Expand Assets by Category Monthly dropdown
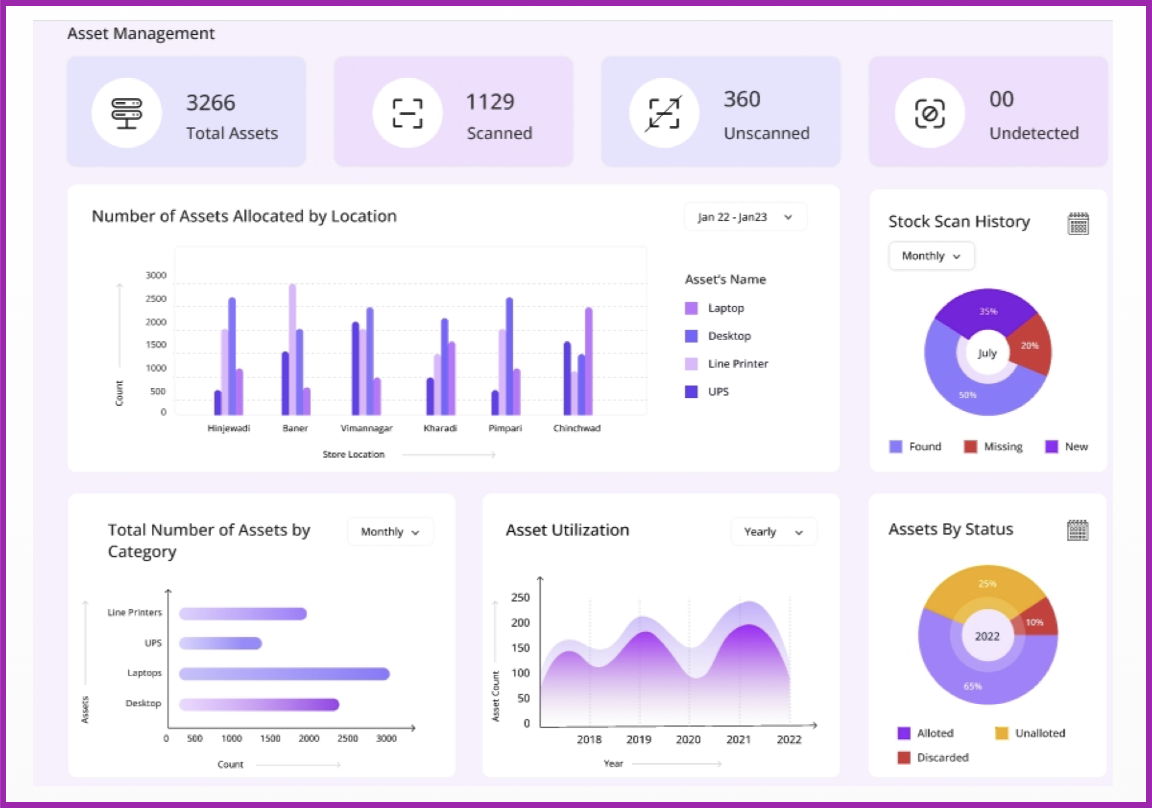The width and height of the screenshot is (1152, 808). click(x=390, y=532)
